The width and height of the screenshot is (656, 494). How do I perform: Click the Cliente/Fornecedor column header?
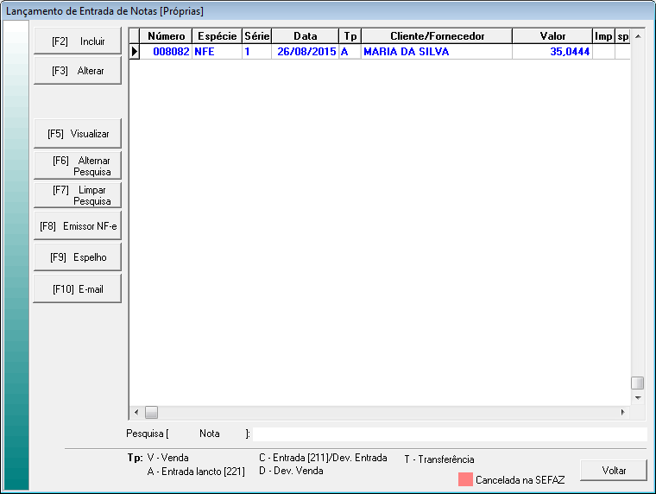coord(436,36)
